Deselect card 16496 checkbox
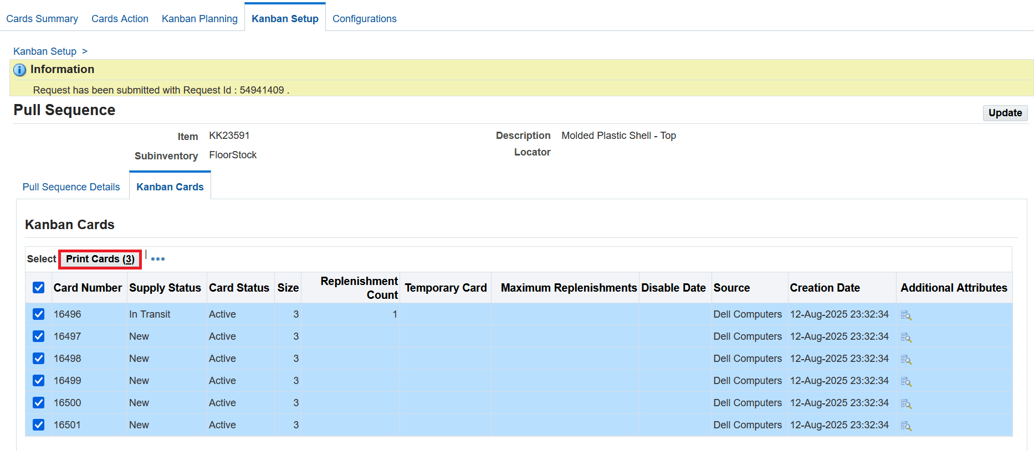The height and width of the screenshot is (451, 1034). tap(38, 314)
